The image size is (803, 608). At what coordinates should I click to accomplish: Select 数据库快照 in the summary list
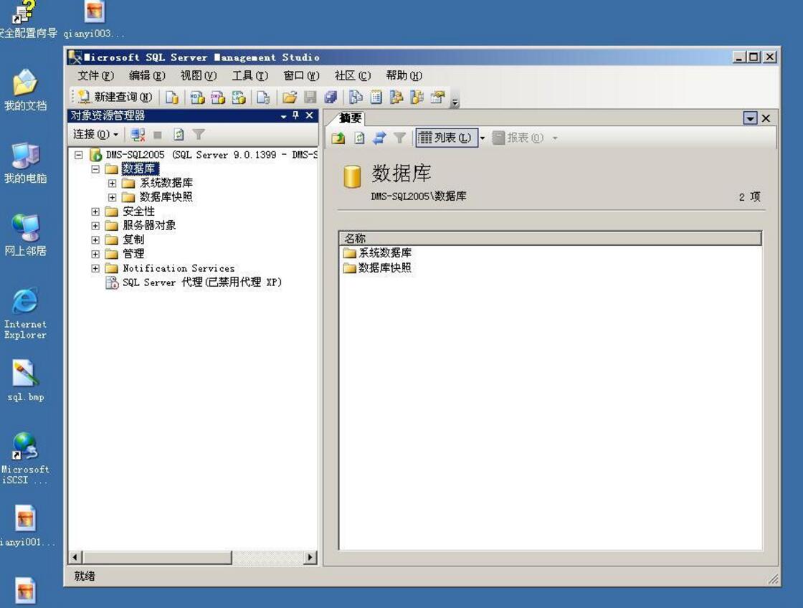pos(378,268)
